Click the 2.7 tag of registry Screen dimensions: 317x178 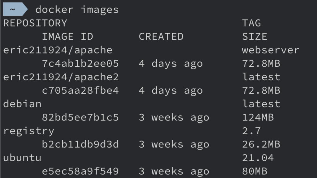[x=251, y=131]
